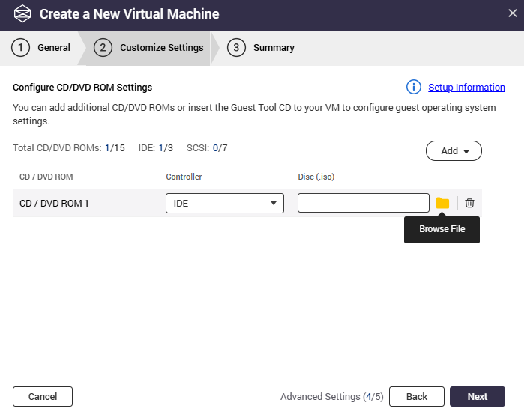The image size is (524, 414).
Task: Click the folder icon to browse for ISO
Action: 442,203
